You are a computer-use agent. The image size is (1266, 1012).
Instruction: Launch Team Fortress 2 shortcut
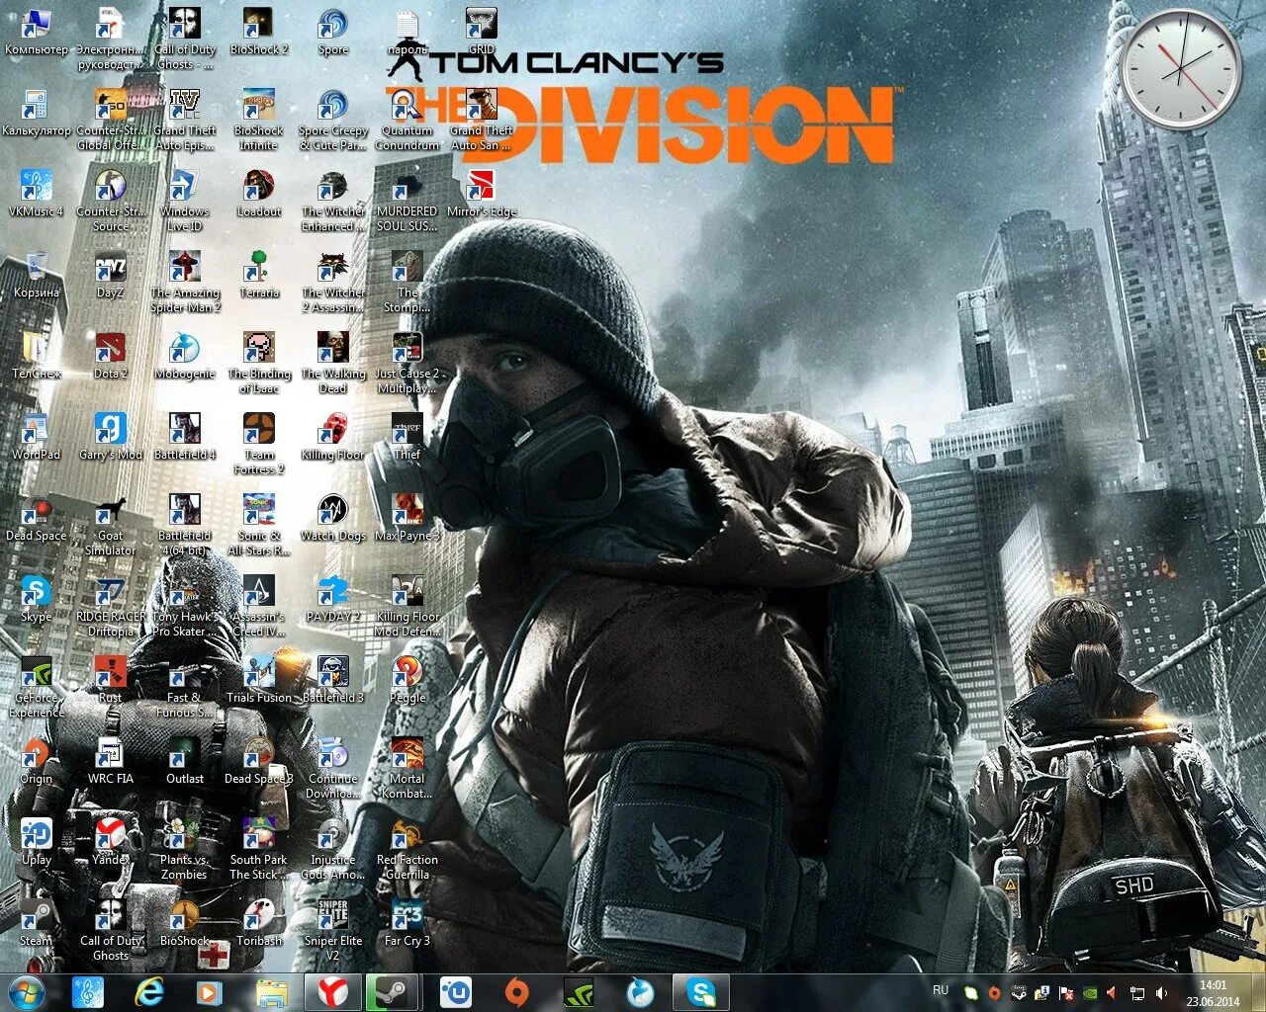[259, 445]
